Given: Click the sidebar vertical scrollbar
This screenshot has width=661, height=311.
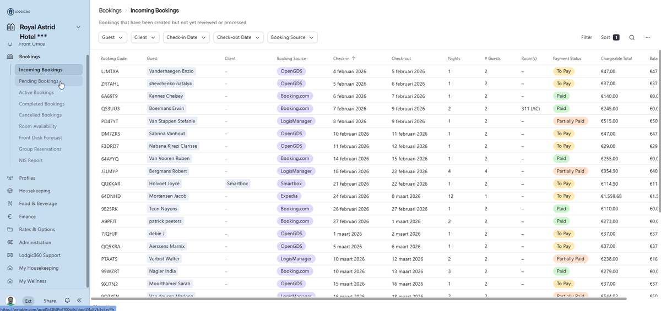Looking at the screenshot, I should click(x=88, y=170).
